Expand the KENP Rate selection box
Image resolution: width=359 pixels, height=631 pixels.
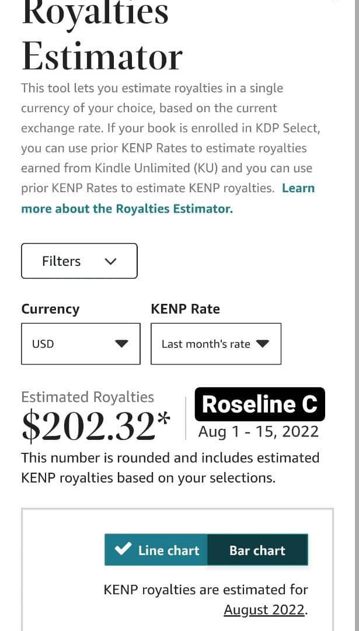[215, 344]
